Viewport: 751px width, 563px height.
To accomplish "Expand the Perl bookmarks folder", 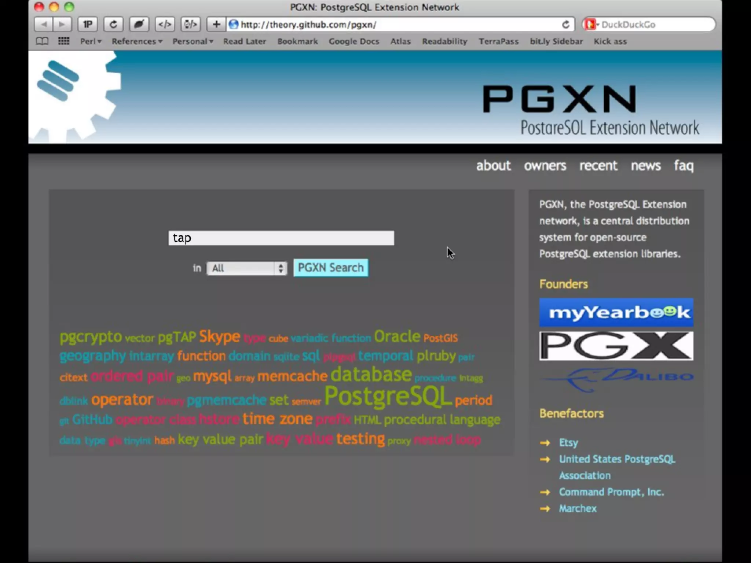I will (x=91, y=41).
